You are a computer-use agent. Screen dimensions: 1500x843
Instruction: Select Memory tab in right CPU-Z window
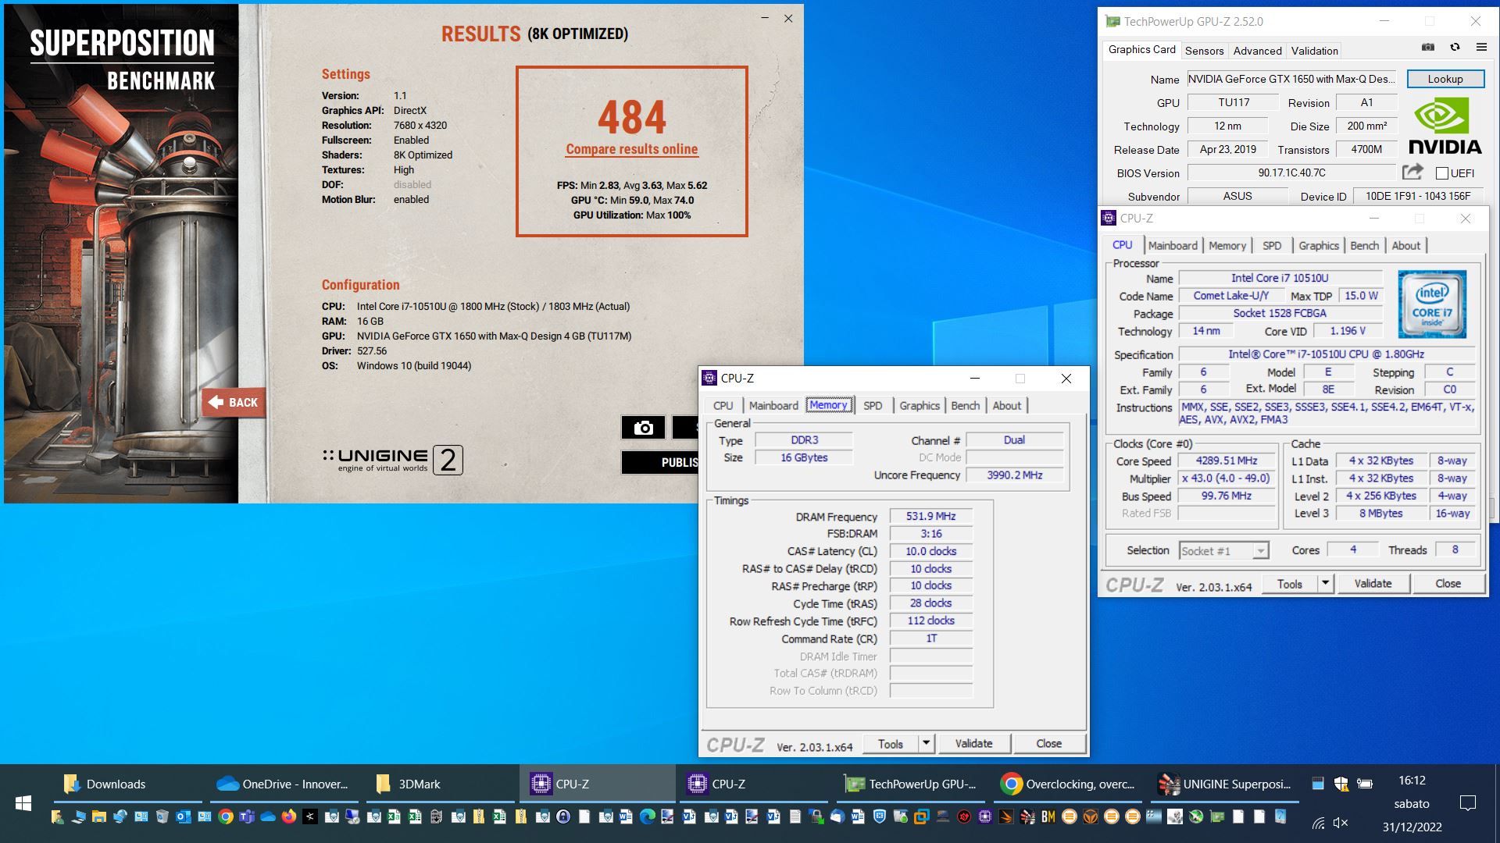(1227, 245)
